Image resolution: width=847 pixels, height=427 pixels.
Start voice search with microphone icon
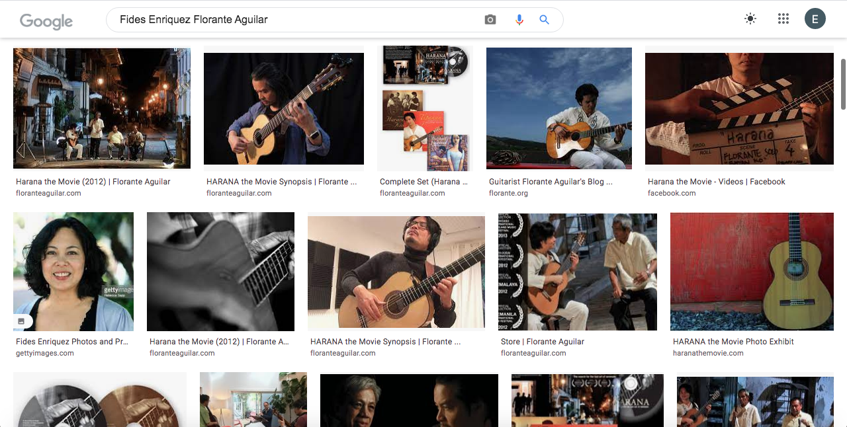519,20
